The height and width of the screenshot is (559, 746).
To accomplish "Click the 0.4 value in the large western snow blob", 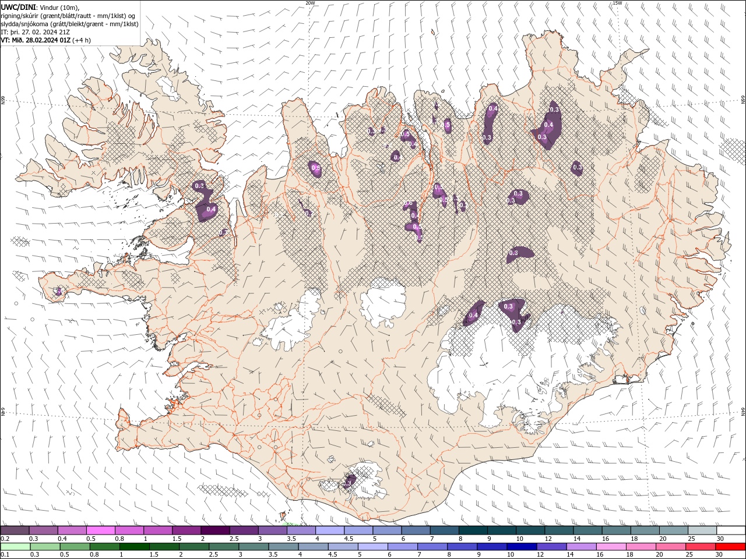I will coord(211,209).
